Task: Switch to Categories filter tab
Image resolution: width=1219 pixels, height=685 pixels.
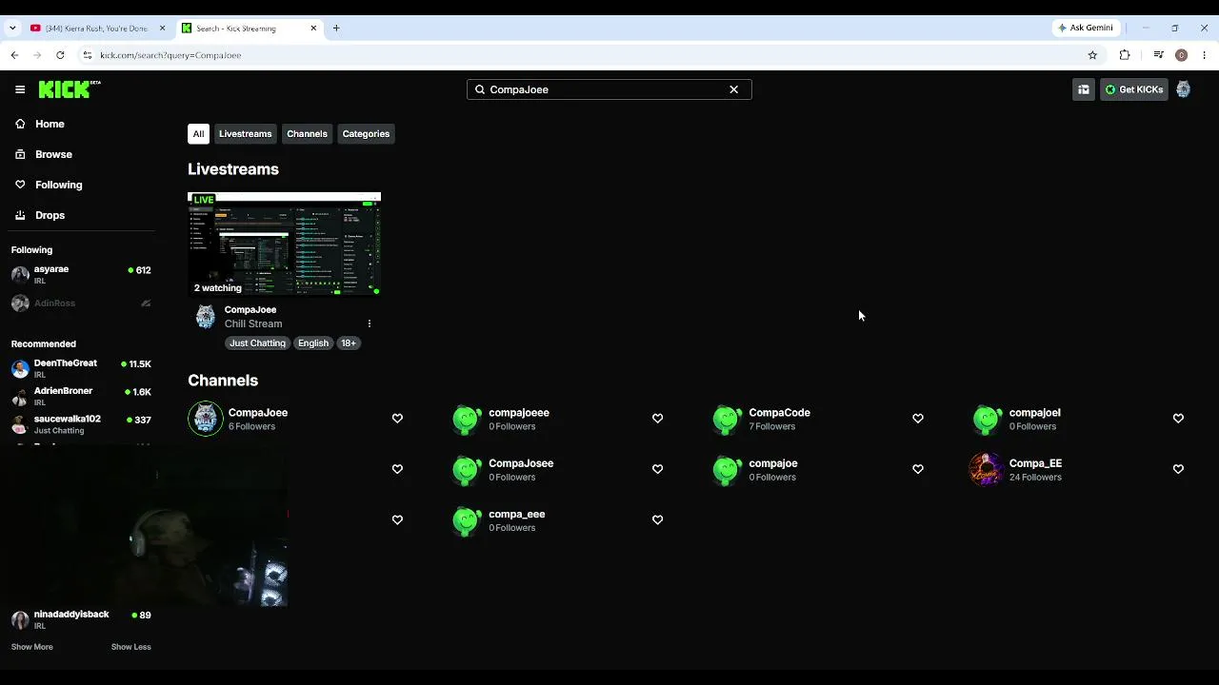Action: pos(366,134)
